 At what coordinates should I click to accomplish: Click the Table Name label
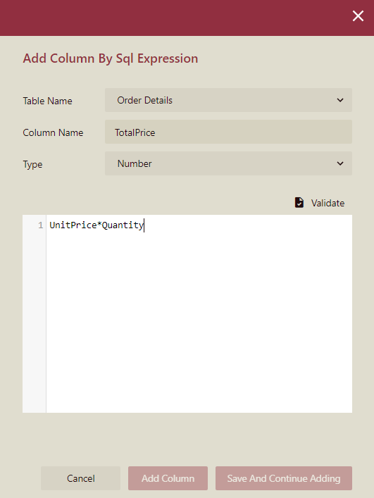click(x=48, y=101)
